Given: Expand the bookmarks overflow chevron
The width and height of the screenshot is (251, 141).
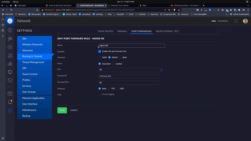Looking at the screenshot, I should (227, 14).
